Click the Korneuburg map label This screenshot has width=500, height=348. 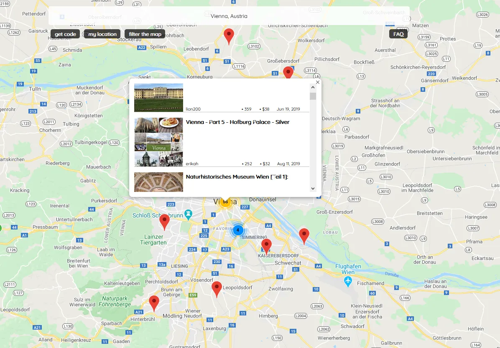click(199, 77)
